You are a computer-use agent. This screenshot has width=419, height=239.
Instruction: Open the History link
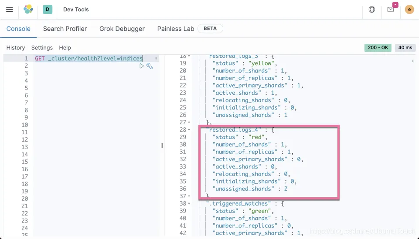click(x=16, y=48)
